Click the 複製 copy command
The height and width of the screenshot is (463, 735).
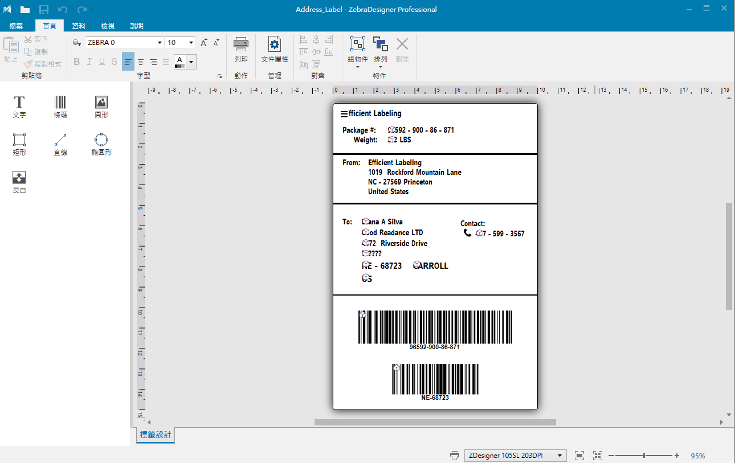pos(36,52)
